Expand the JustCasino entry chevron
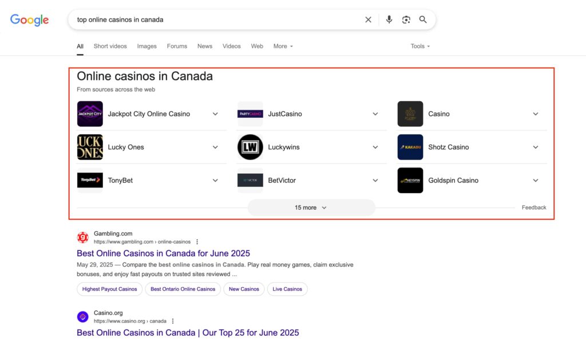Image resolution: width=586 pixels, height=339 pixels. tap(375, 114)
